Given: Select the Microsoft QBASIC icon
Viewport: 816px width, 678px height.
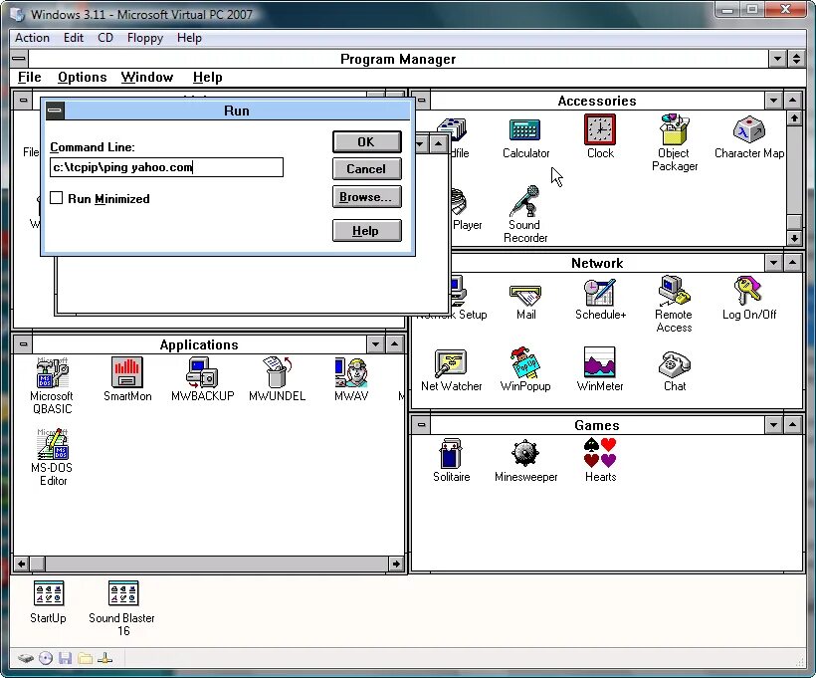Looking at the screenshot, I should pyautogui.click(x=52, y=372).
